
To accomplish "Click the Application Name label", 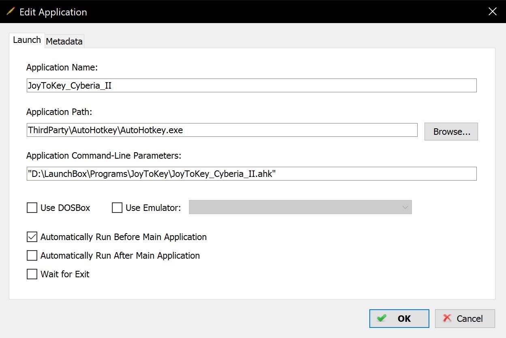I will tap(62, 67).
